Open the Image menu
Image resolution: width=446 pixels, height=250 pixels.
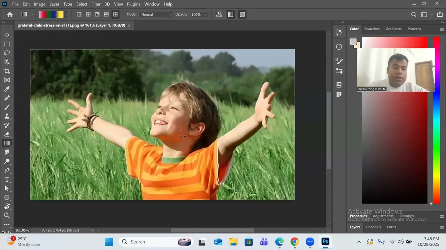point(39,4)
